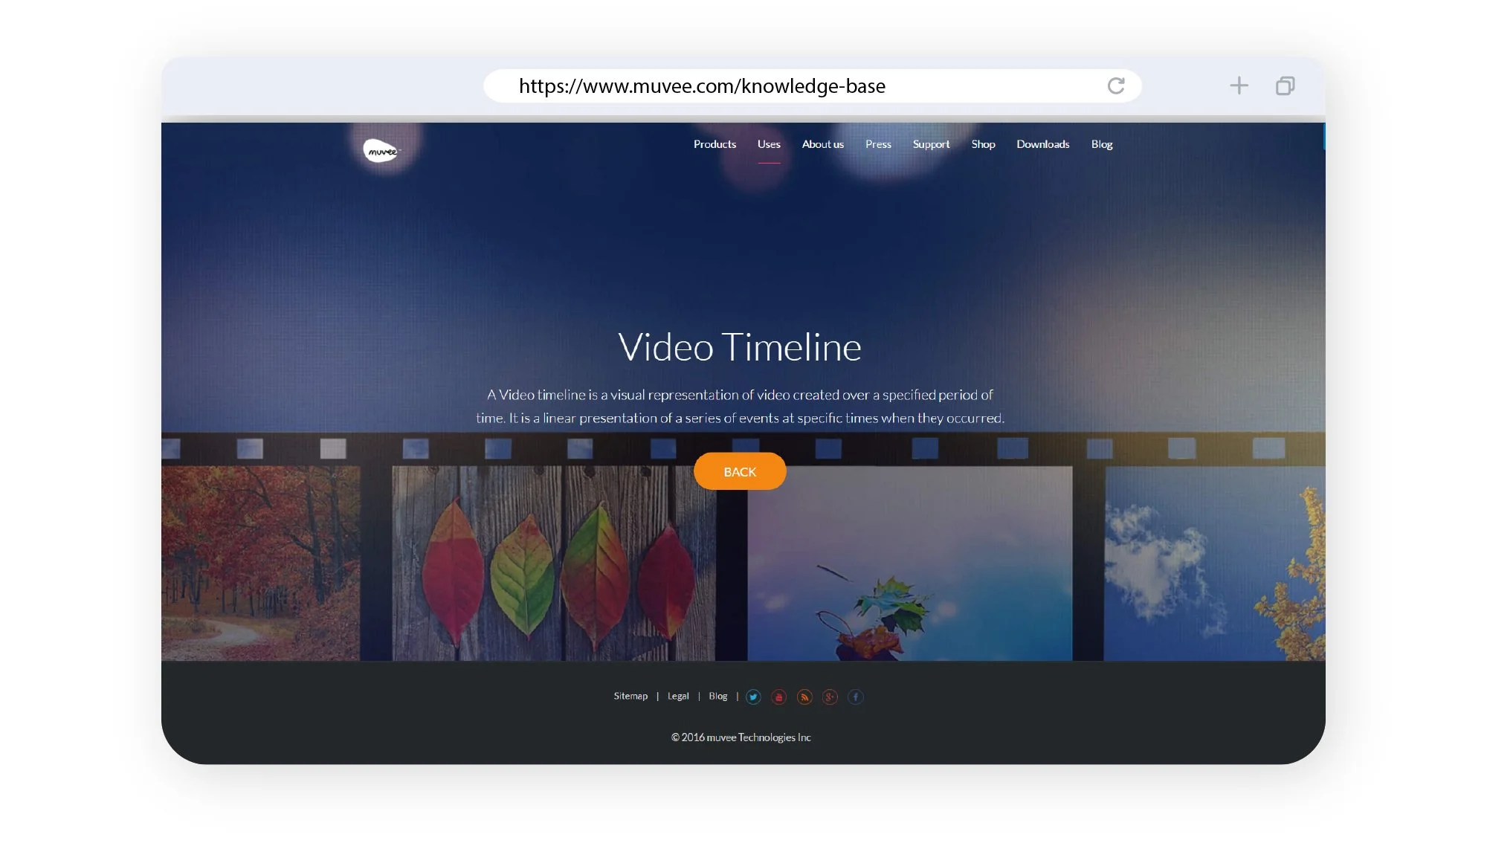Show all tabs overview icon

[x=1285, y=85]
